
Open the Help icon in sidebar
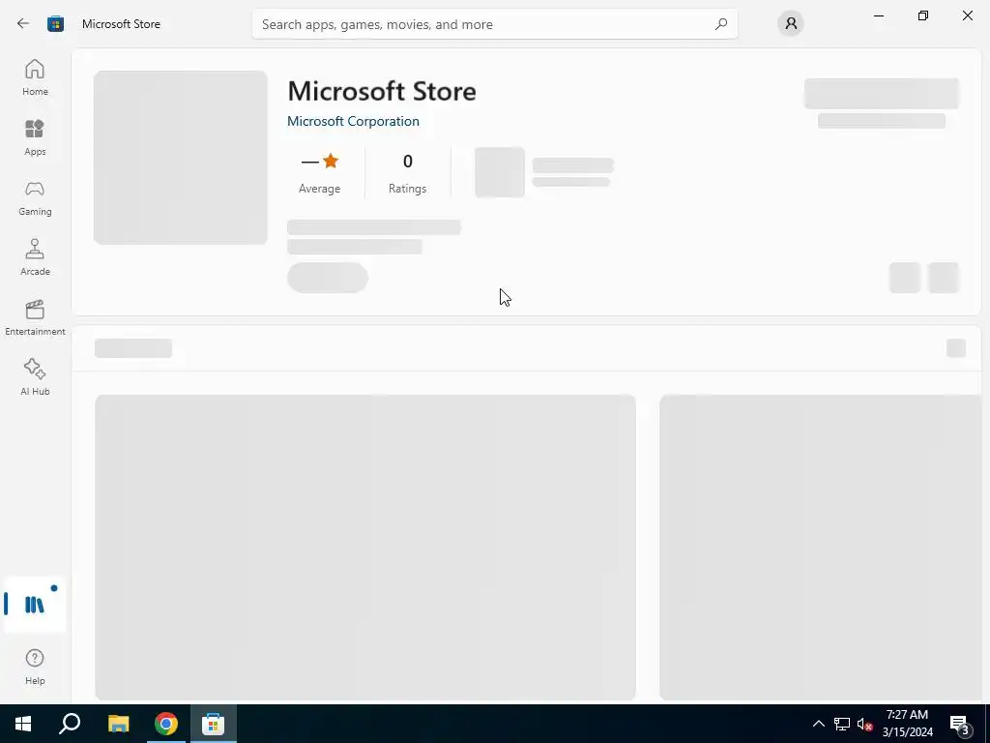tap(35, 667)
